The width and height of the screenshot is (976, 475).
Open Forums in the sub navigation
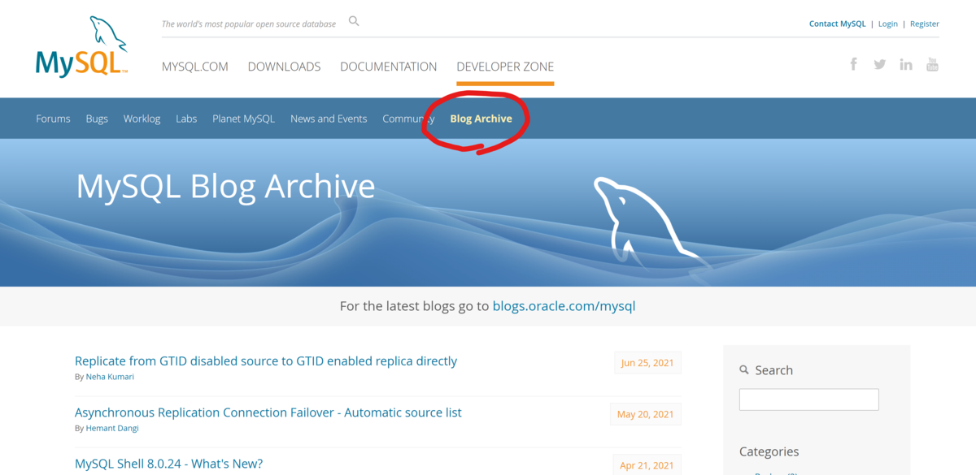pyautogui.click(x=53, y=119)
